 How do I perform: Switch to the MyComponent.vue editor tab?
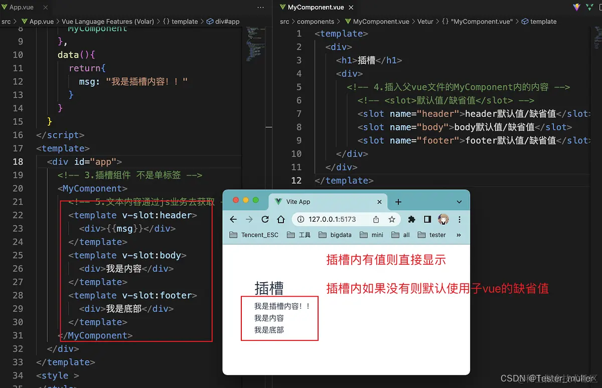click(315, 8)
